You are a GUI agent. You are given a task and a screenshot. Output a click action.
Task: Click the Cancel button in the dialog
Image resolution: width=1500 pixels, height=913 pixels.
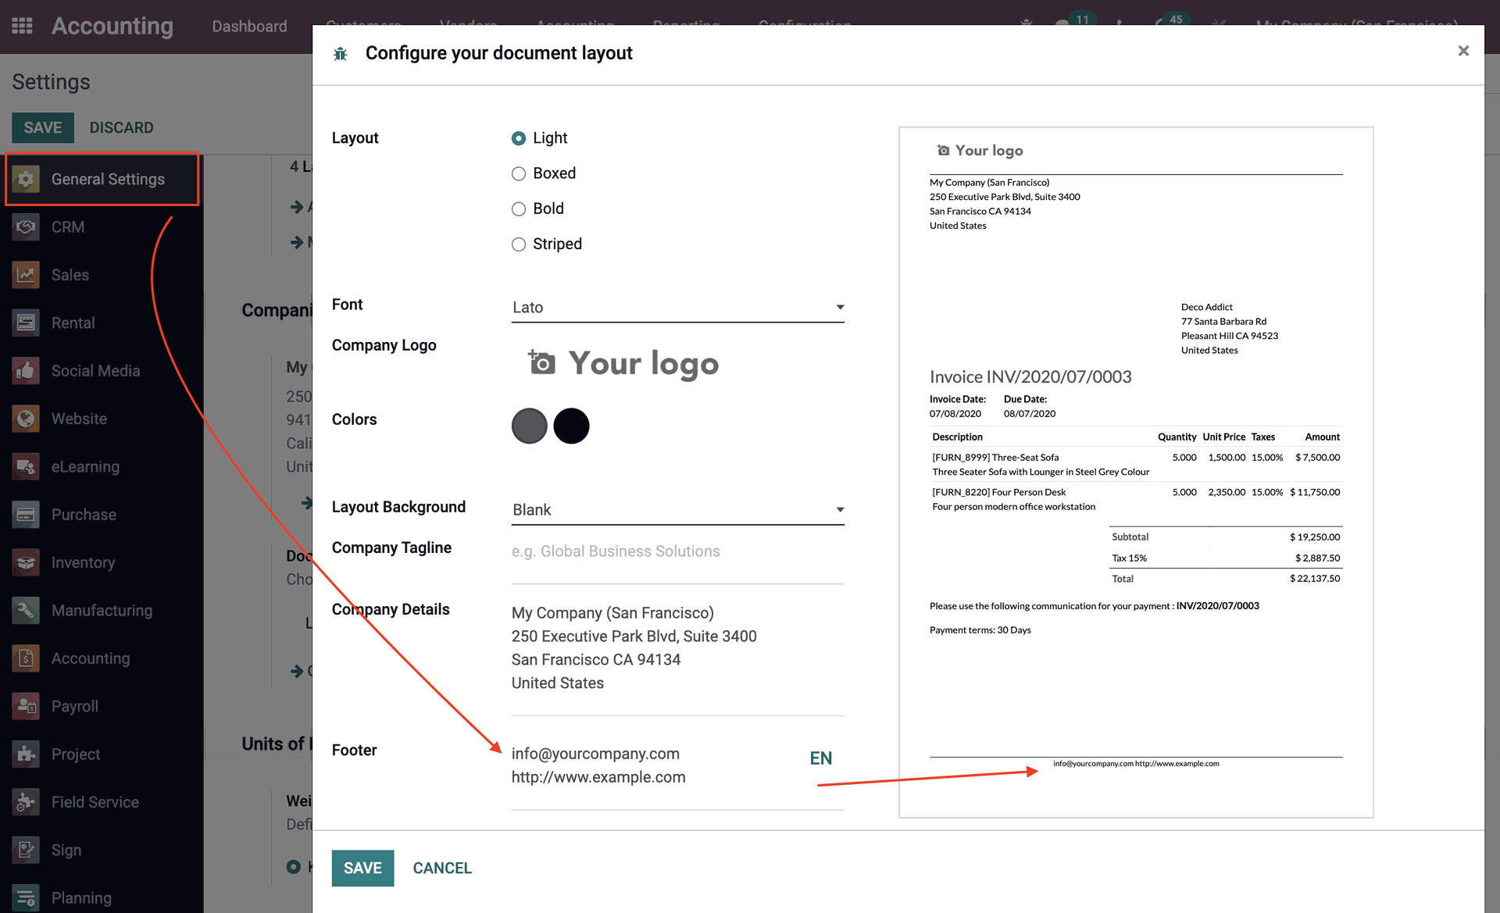442,868
